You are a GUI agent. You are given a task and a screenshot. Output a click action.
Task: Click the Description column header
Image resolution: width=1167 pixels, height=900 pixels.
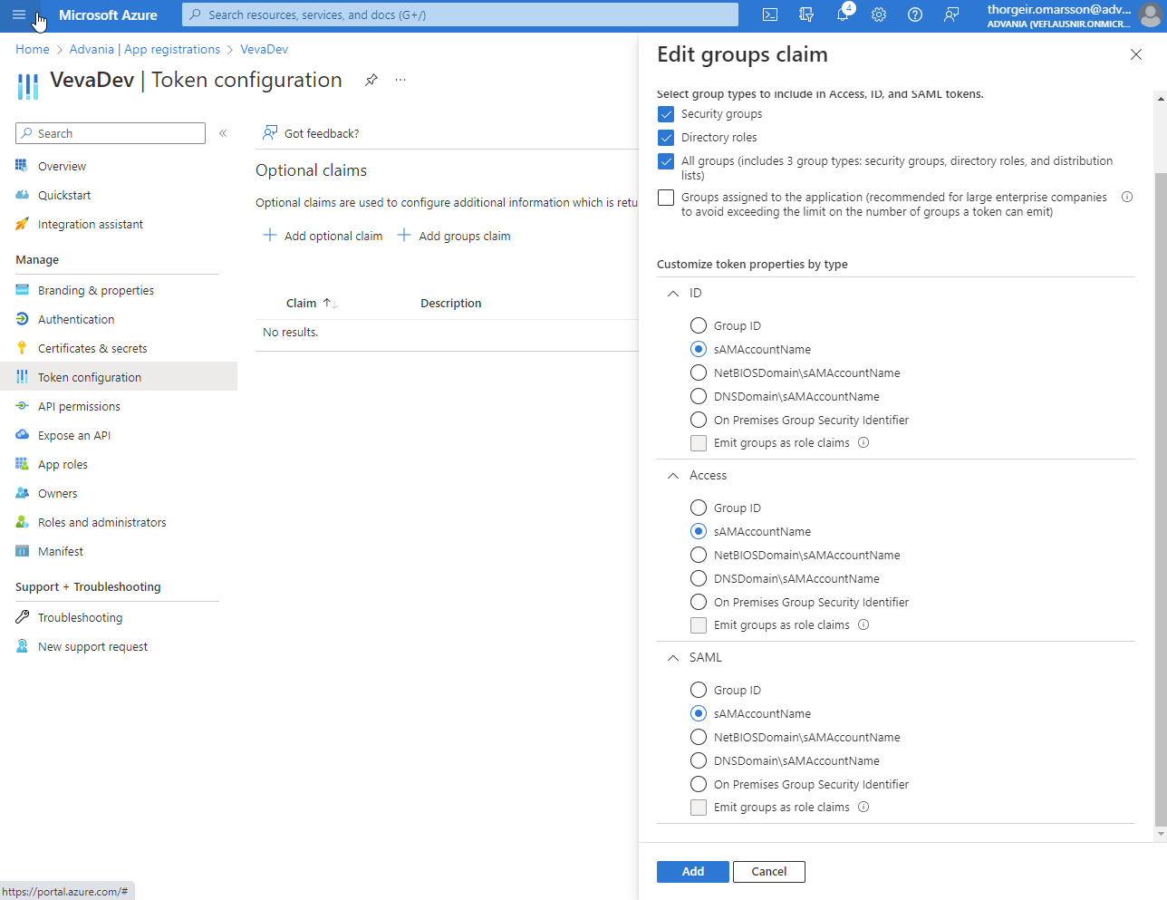[451, 304]
